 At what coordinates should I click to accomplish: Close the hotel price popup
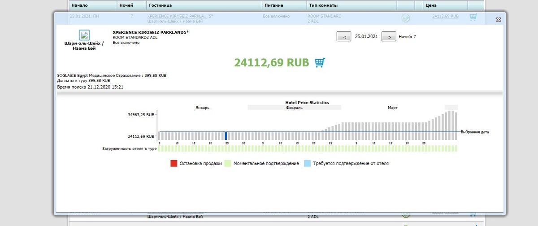(x=499, y=20)
